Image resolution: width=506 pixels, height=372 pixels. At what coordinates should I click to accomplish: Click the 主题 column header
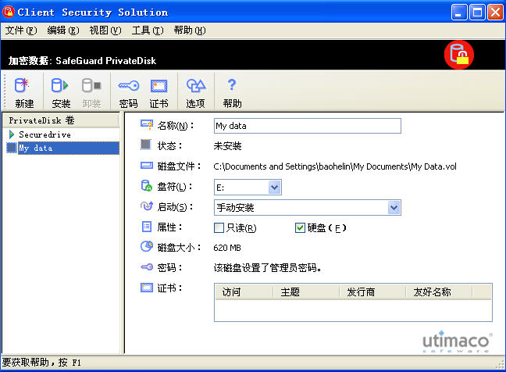[x=306, y=292]
